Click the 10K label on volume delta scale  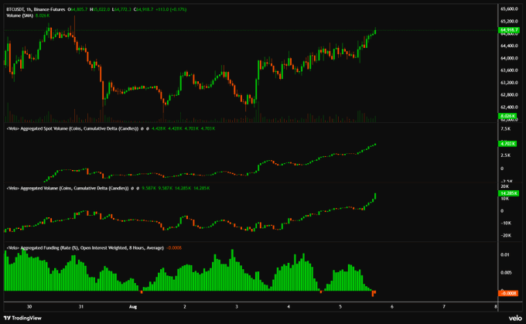[x=504, y=199]
